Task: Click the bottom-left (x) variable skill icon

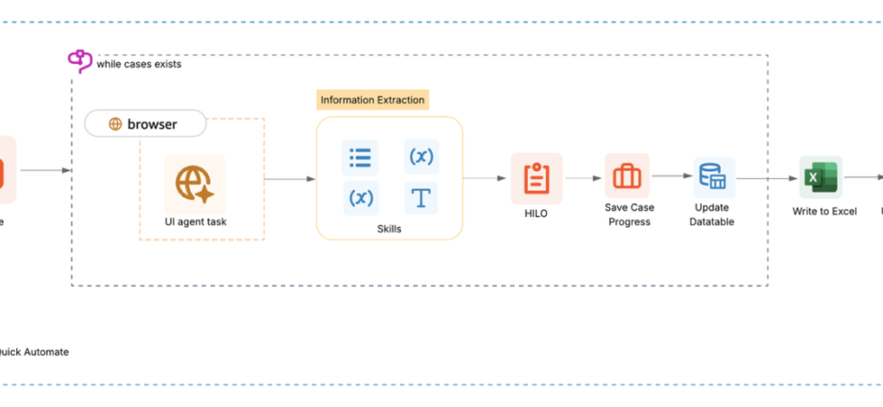Action: click(x=360, y=197)
